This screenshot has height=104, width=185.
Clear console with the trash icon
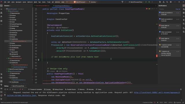click(x=5, y=95)
